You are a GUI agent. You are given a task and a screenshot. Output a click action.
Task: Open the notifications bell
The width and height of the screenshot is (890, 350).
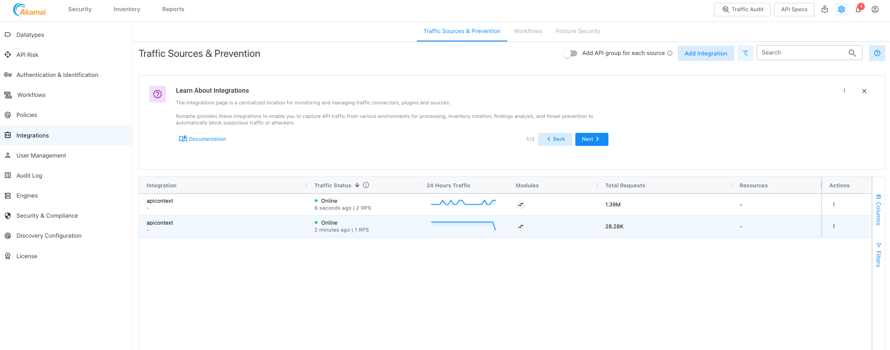pyautogui.click(x=858, y=9)
